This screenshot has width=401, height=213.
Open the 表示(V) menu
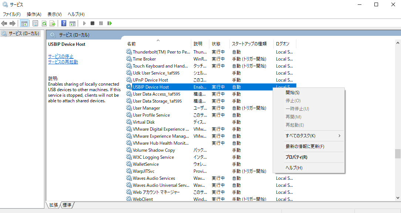54,14
